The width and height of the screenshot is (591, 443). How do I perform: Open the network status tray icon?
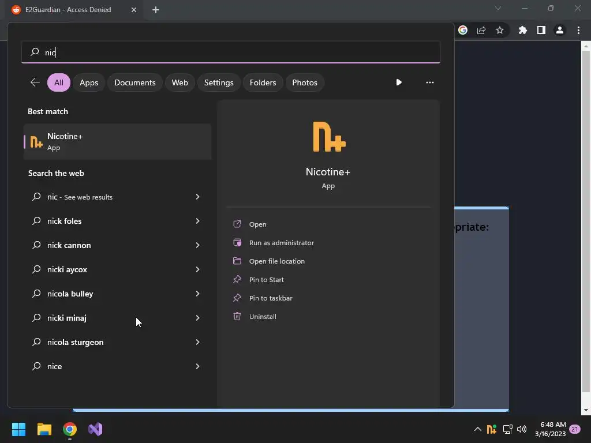click(x=507, y=429)
